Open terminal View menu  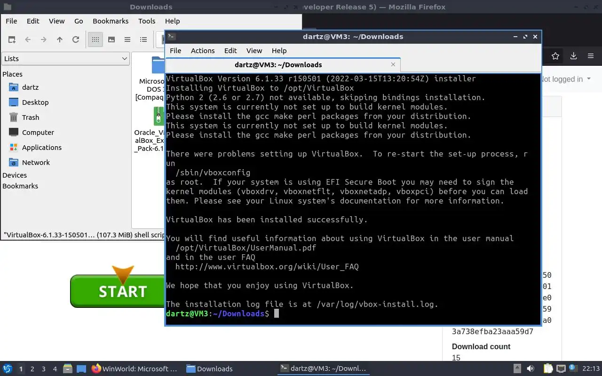point(254,51)
